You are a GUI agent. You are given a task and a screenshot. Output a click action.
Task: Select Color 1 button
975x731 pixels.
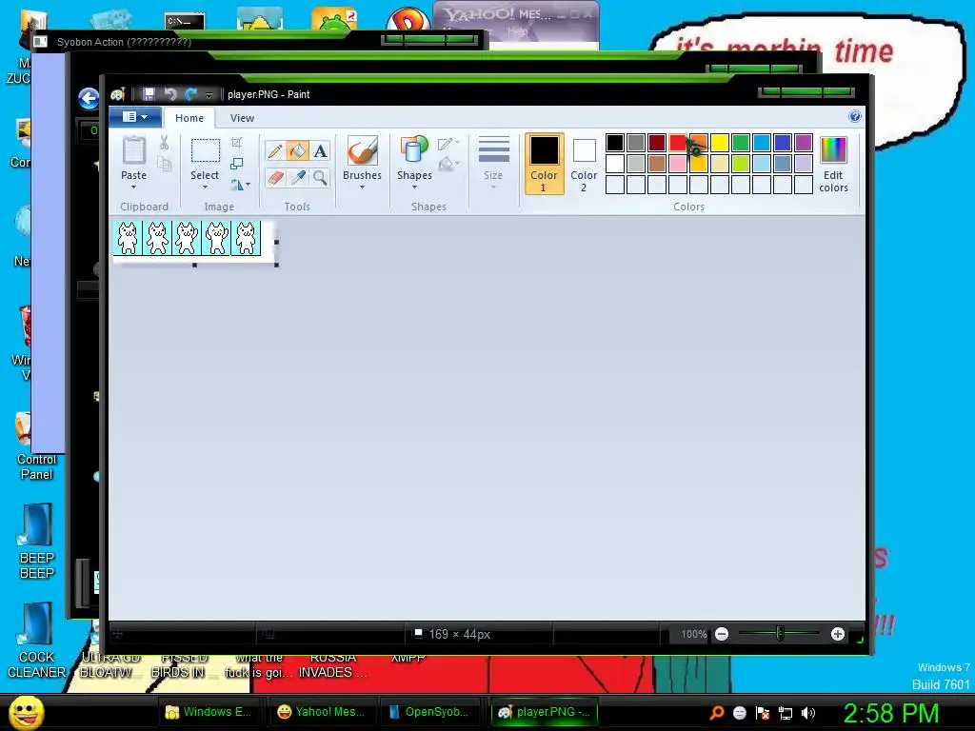pos(544,163)
